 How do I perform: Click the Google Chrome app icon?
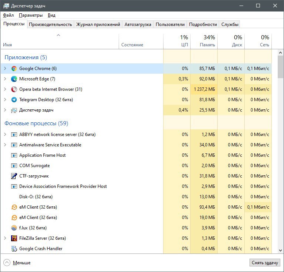[14, 69]
